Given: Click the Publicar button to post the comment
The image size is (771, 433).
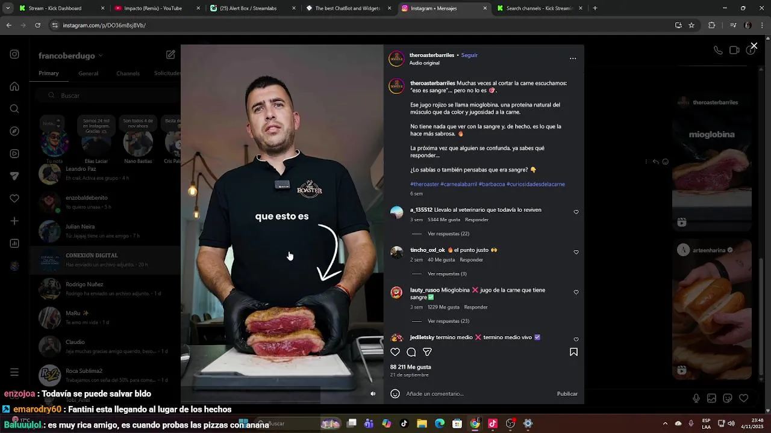Looking at the screenshot, I should pyautogui.click(x=567, y=394).
